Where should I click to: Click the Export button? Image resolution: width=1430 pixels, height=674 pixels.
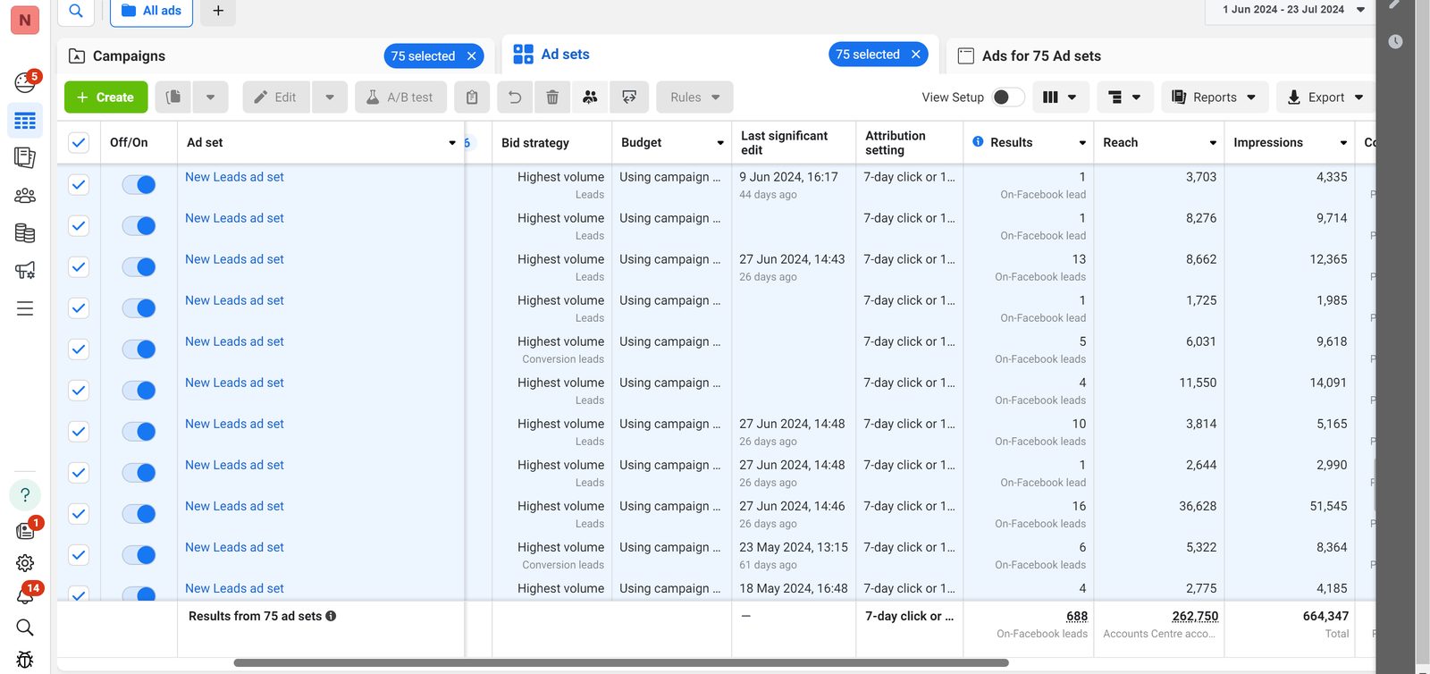[1325, 97]
